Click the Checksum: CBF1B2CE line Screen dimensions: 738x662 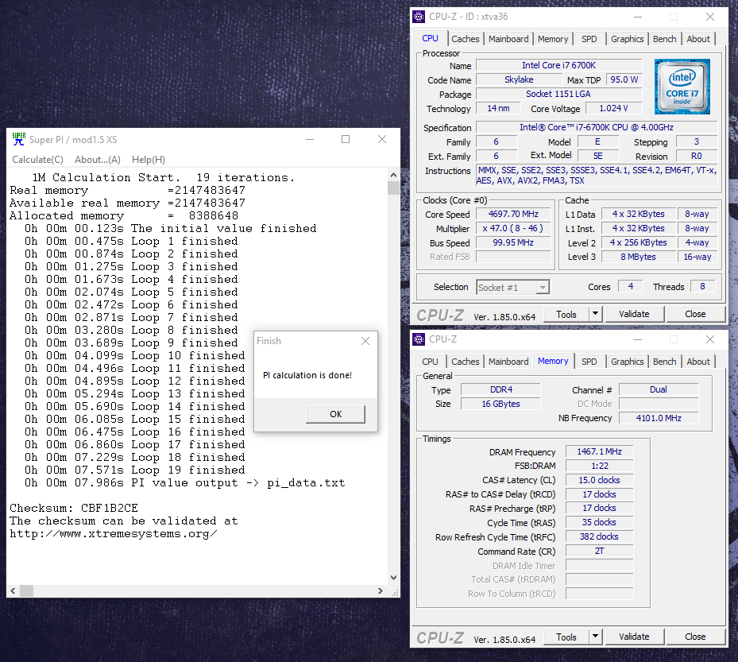[74, 509]
